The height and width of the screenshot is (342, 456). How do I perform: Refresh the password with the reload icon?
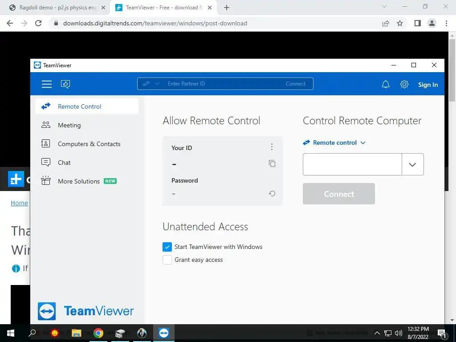point(272,194)
